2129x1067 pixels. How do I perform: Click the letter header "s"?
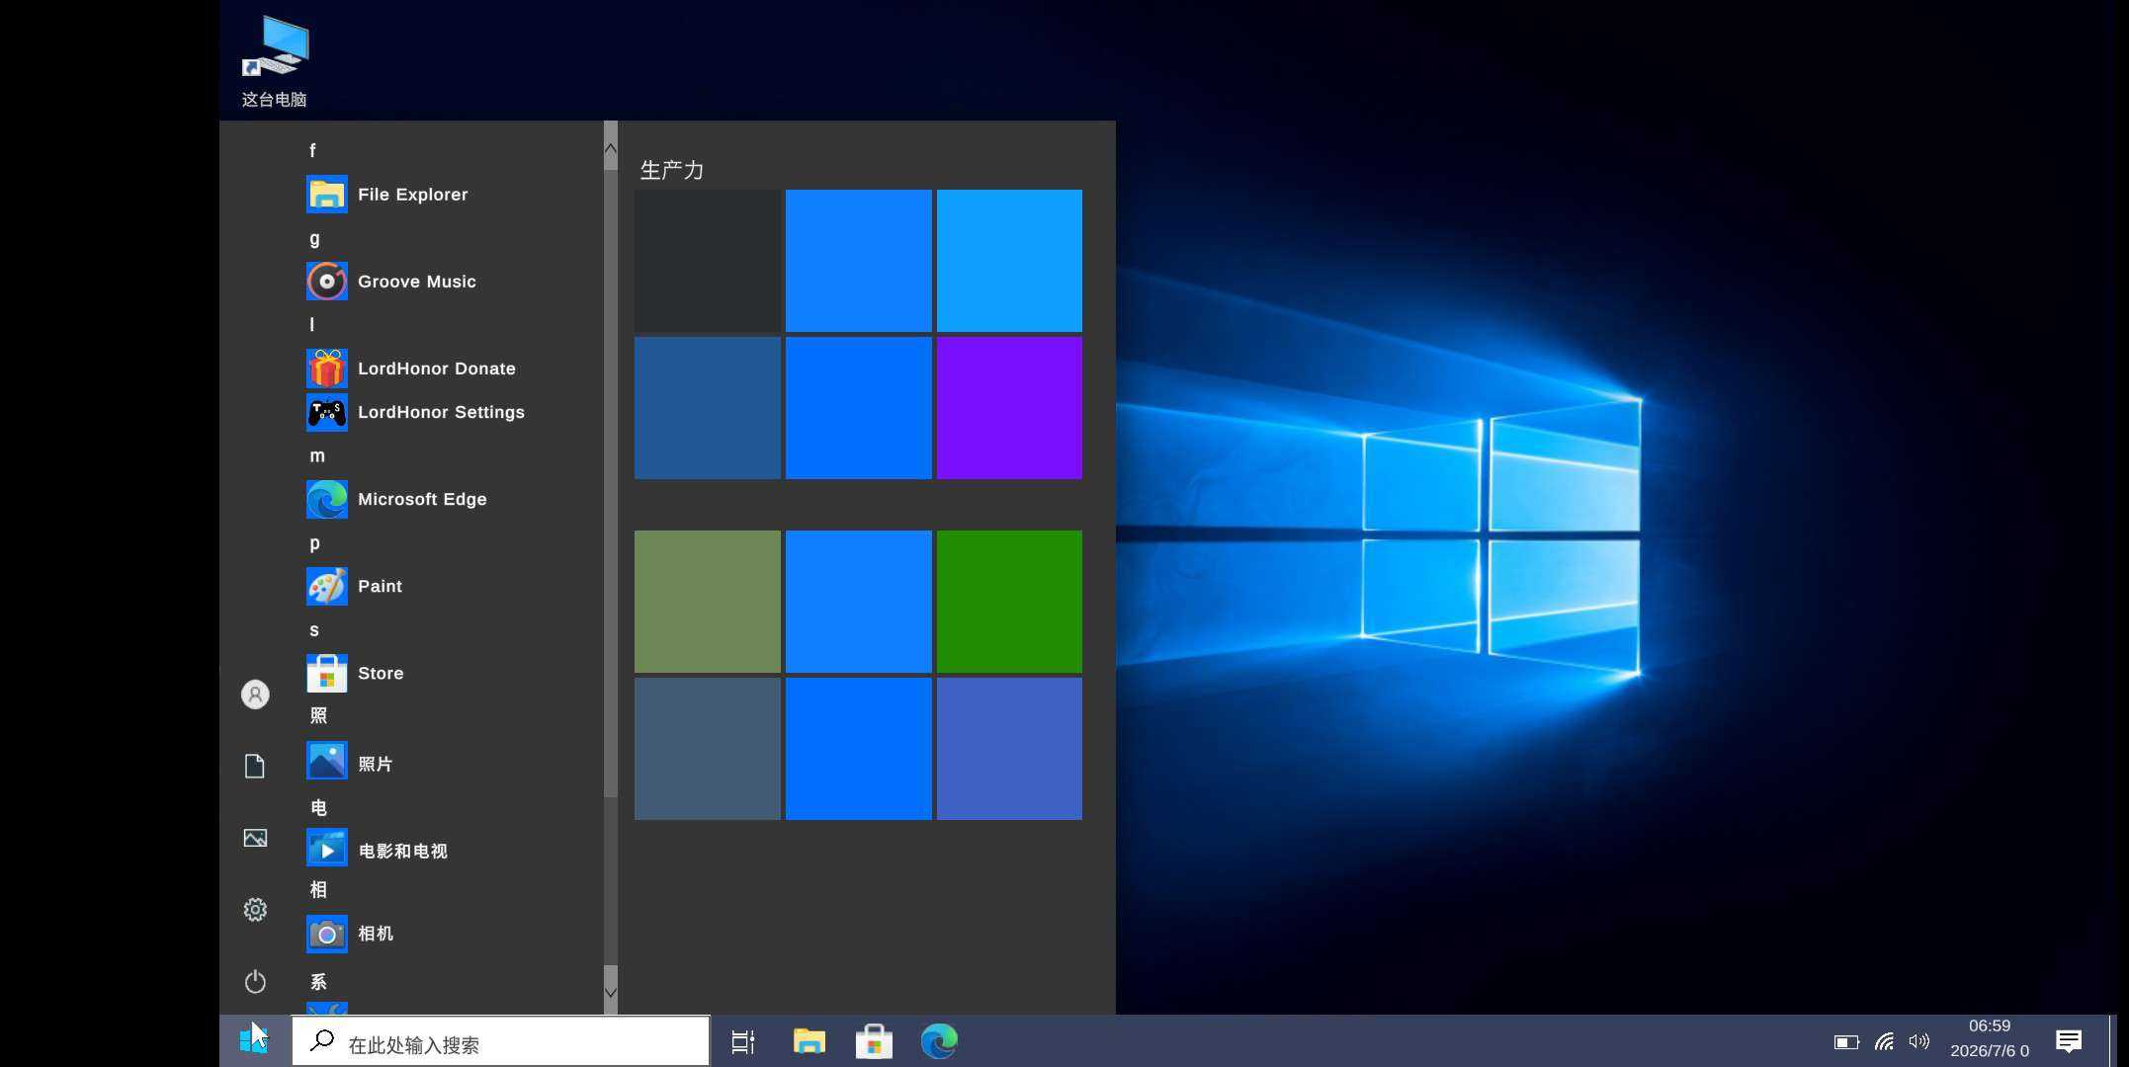[x=314, y=629]
